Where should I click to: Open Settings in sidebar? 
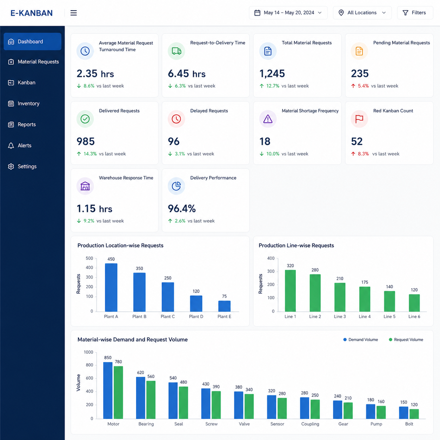[x=33, y=166]
